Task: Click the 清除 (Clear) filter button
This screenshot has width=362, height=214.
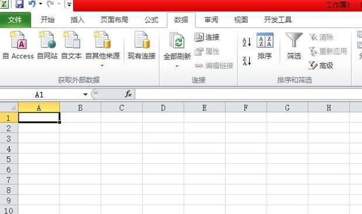Action: 321,37
